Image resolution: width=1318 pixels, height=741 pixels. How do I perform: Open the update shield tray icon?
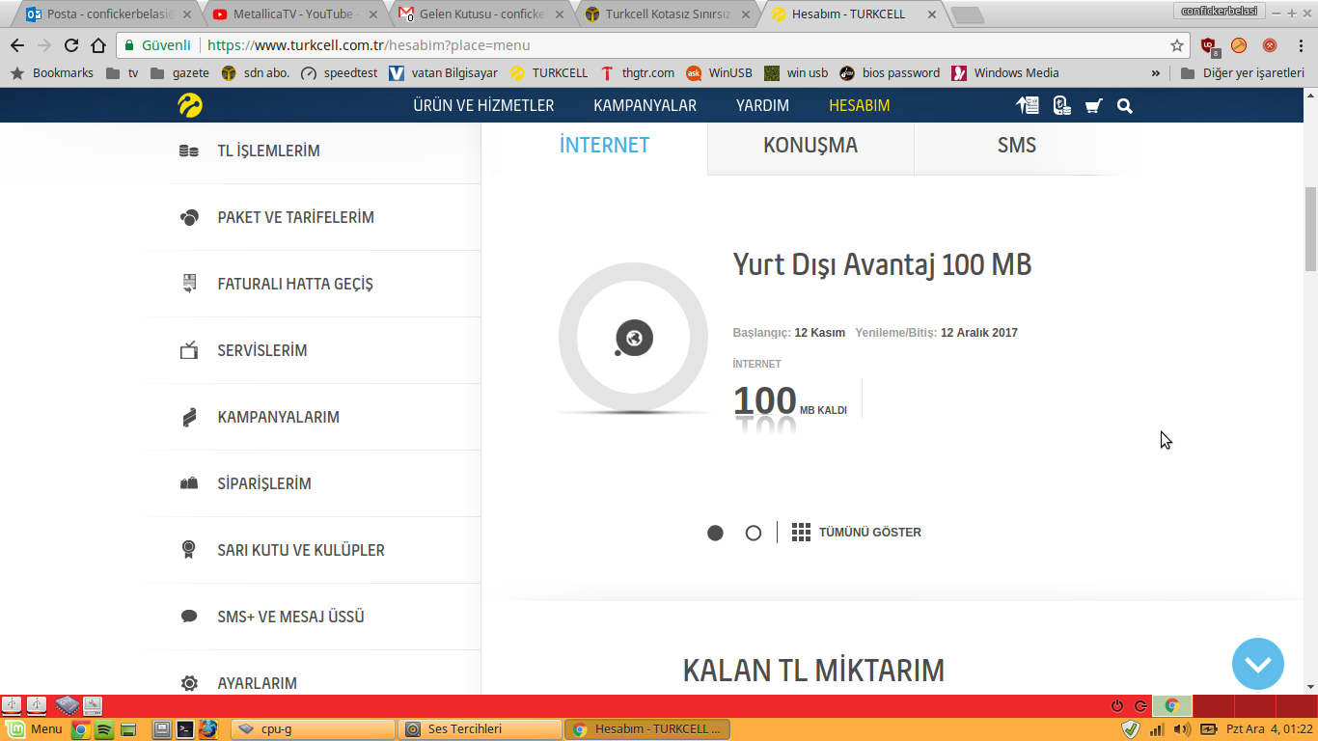point(1132,729)
